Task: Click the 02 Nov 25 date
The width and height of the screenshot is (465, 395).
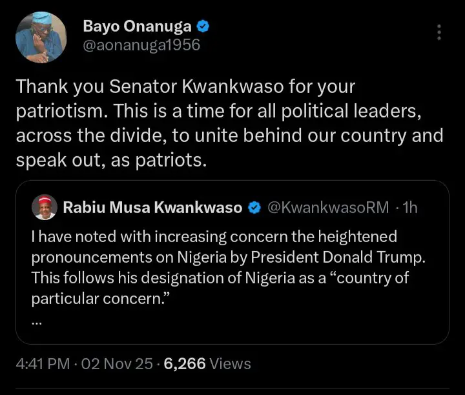Action: pos(116,364)
